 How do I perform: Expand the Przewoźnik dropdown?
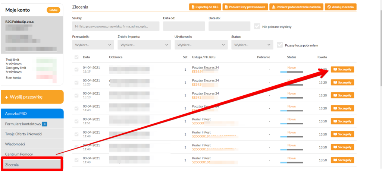coord(93,45)
